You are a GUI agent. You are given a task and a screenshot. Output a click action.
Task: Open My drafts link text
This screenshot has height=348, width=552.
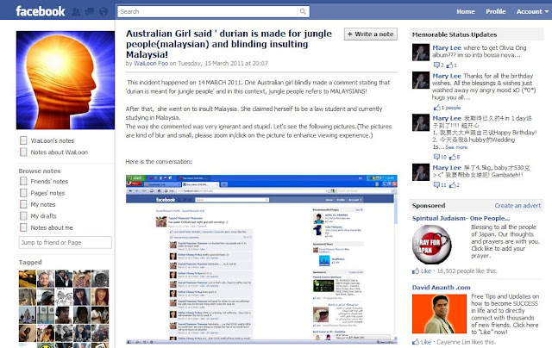tap(43, 216)
